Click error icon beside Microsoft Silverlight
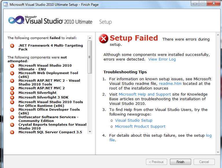The image size is (222, 168). point(12,93)
